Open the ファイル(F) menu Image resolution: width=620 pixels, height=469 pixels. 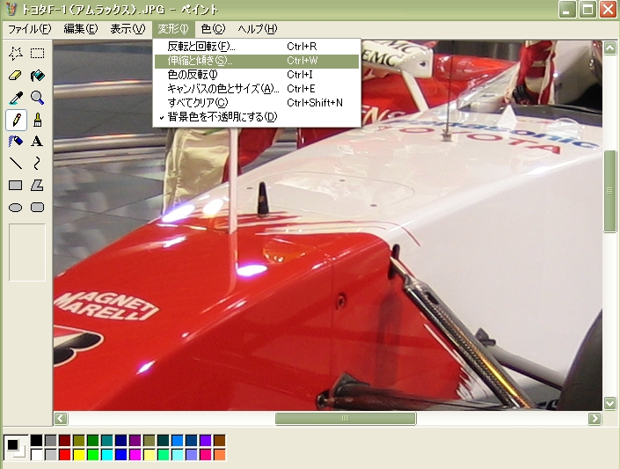(29, 29)
